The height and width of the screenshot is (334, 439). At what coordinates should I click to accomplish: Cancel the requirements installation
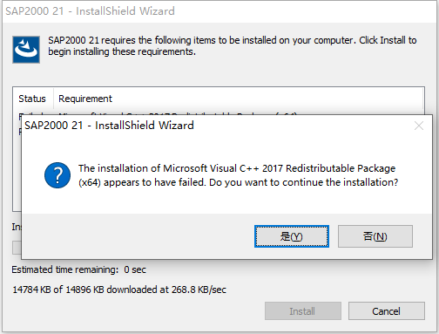click(387, 311)
